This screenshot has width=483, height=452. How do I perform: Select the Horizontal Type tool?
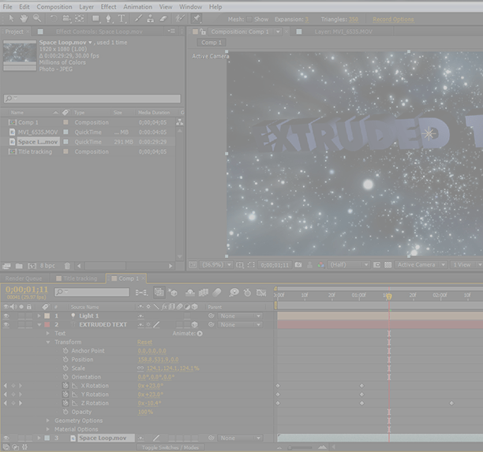(121, 18)
